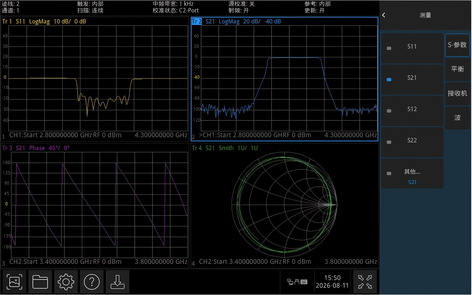Click the 测量 panel title
This screenshot has height=295, width=472.
[x=426, y=15]
